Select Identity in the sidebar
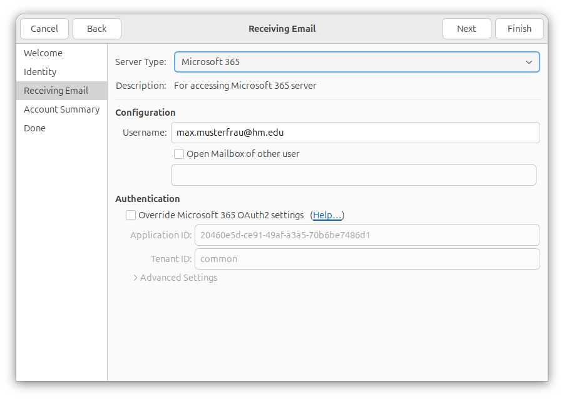Viewport: 564px width, 399px height. point(61,72)
